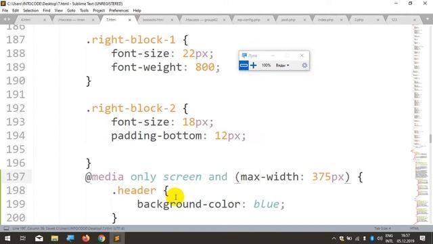The width and height of the screenshot is (433, 244).
Task: Open the volume control in system tray
Action: pyautogui.click(x=380, y=238)
